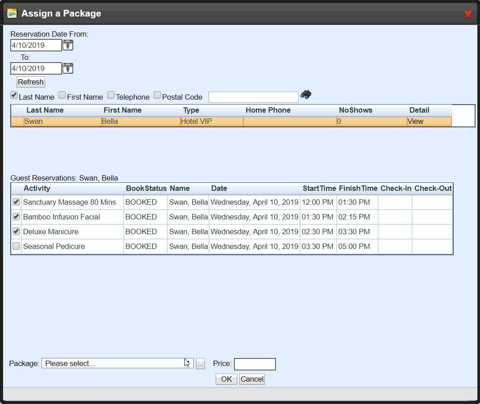This screenshot has height=404, width=480.
Task: Click the Type column header
Action: click(191, 110)
